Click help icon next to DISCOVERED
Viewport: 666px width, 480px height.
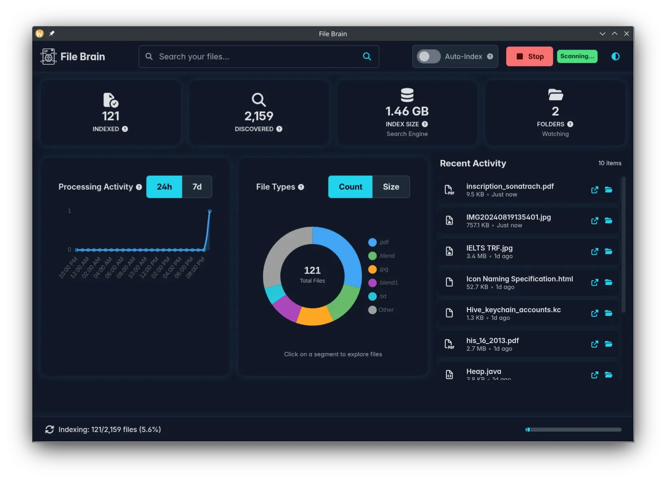coord(279,129)
